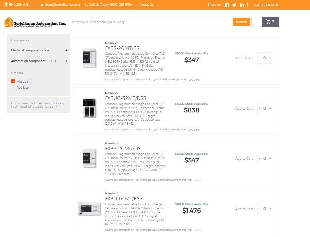
Task: Decrease quantity for FX3S-20MR/DS
Action: point(260,158)
